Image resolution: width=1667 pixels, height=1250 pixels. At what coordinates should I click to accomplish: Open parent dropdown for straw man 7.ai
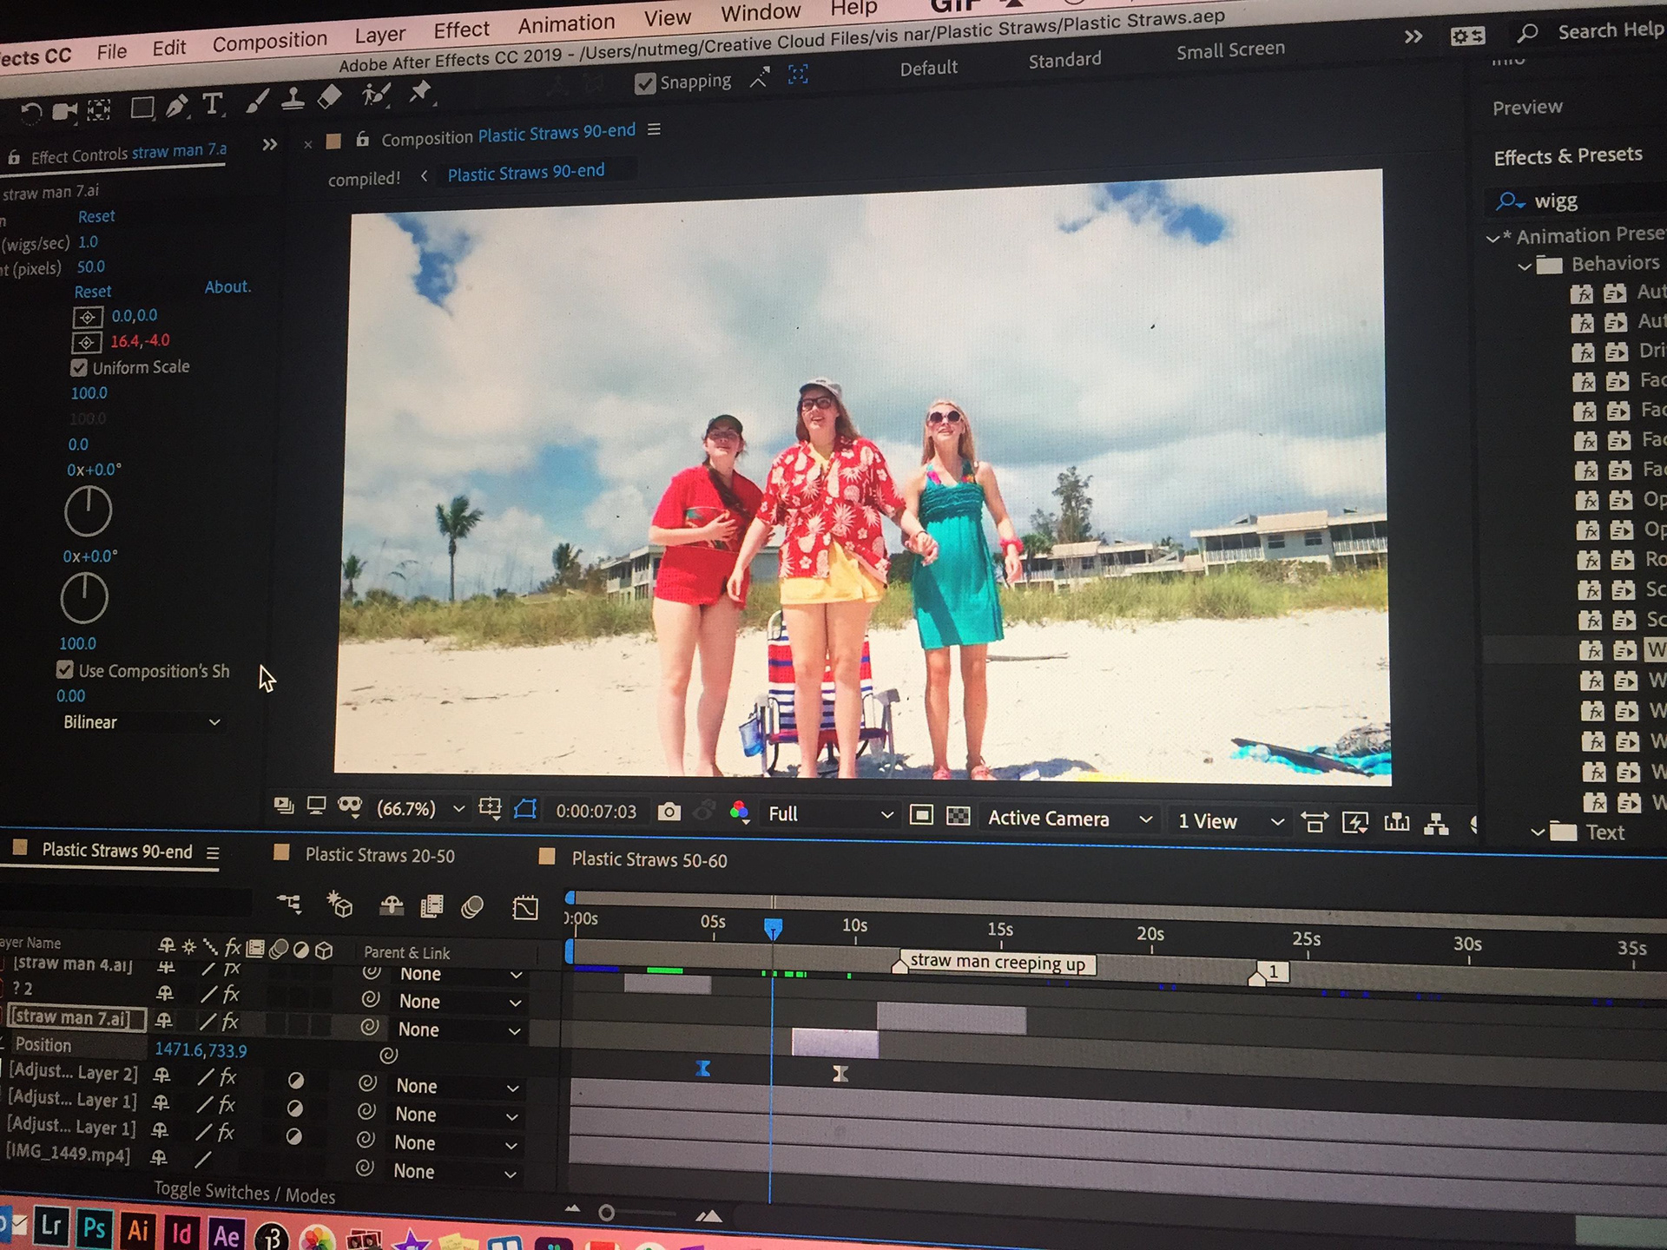point(460,1030)
